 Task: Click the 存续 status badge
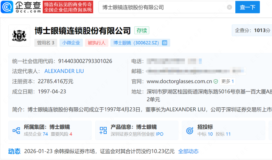142,30
